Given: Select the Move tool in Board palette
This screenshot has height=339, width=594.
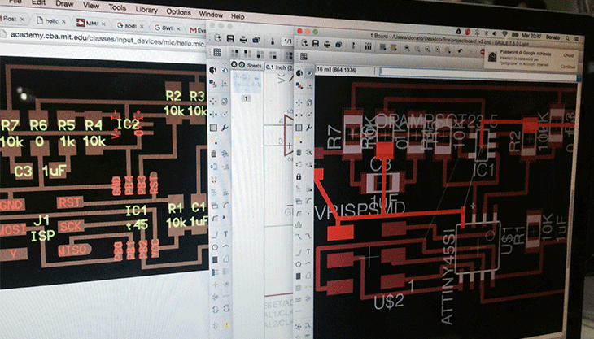Looking at the screenshot, I should (x=299, y=102).
